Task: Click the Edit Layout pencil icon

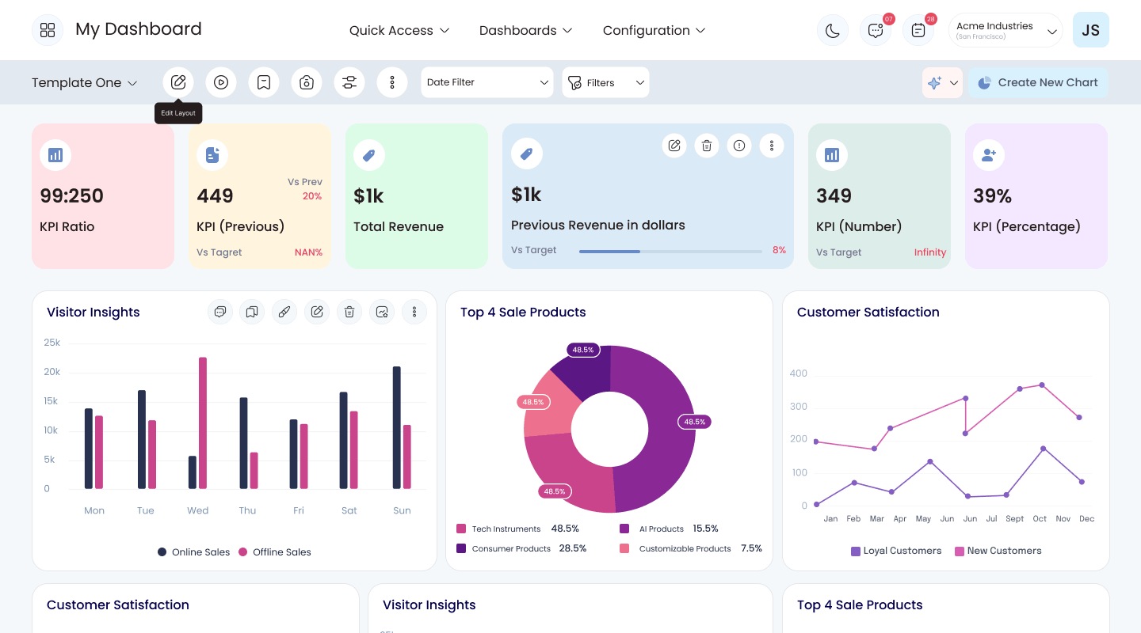Action: pos(178,82)
